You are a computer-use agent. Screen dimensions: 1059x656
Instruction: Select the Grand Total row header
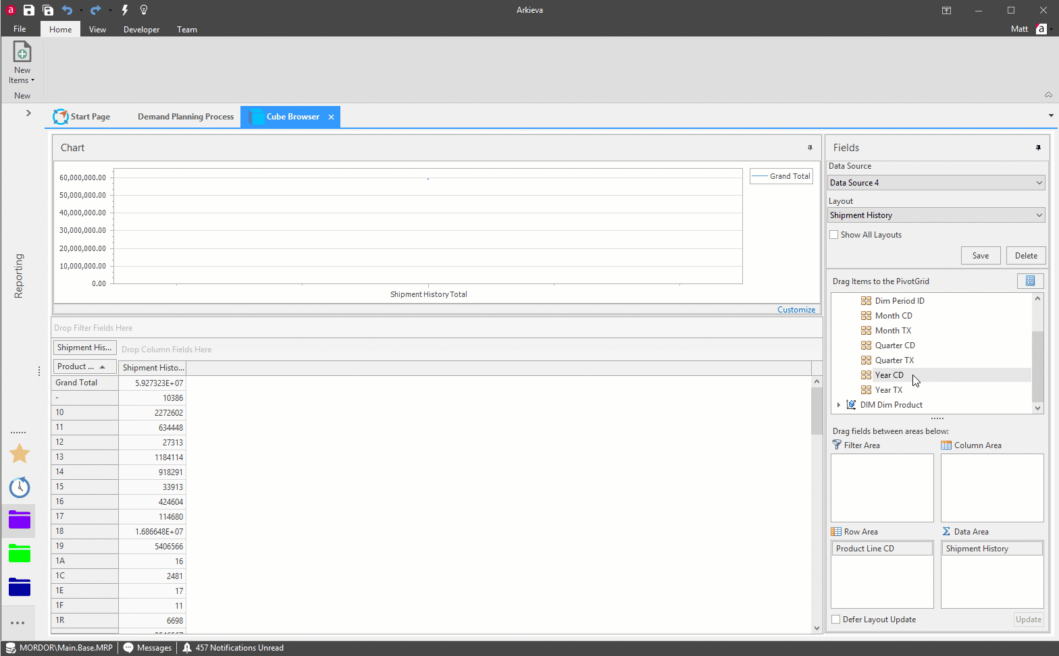[x=85, y=383]
